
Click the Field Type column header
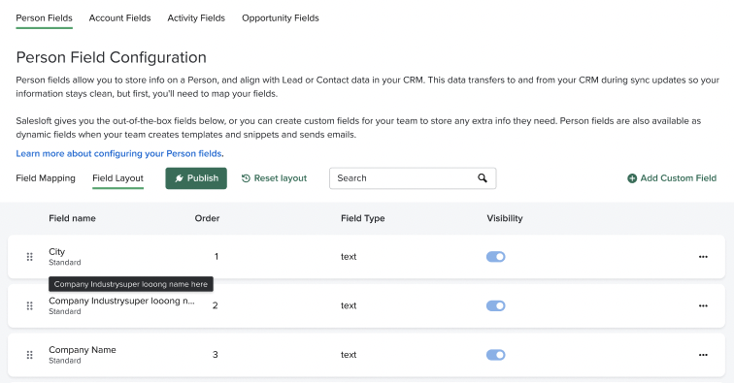pos(363,218)
